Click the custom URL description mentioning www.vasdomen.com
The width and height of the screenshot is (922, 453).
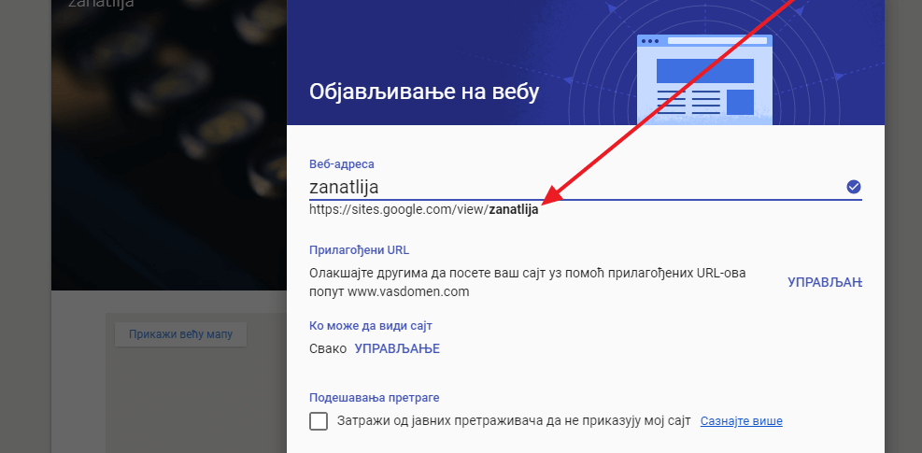point(528,282)
